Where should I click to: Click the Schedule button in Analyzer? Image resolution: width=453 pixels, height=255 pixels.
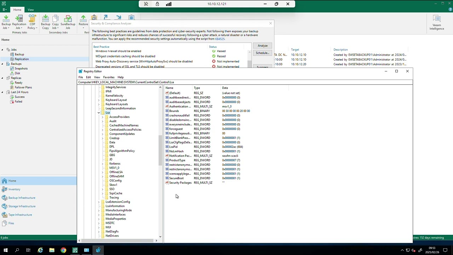click(x=263, y=53)
